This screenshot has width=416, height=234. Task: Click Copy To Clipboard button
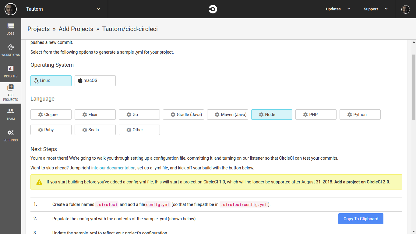[x=361, y=219]
